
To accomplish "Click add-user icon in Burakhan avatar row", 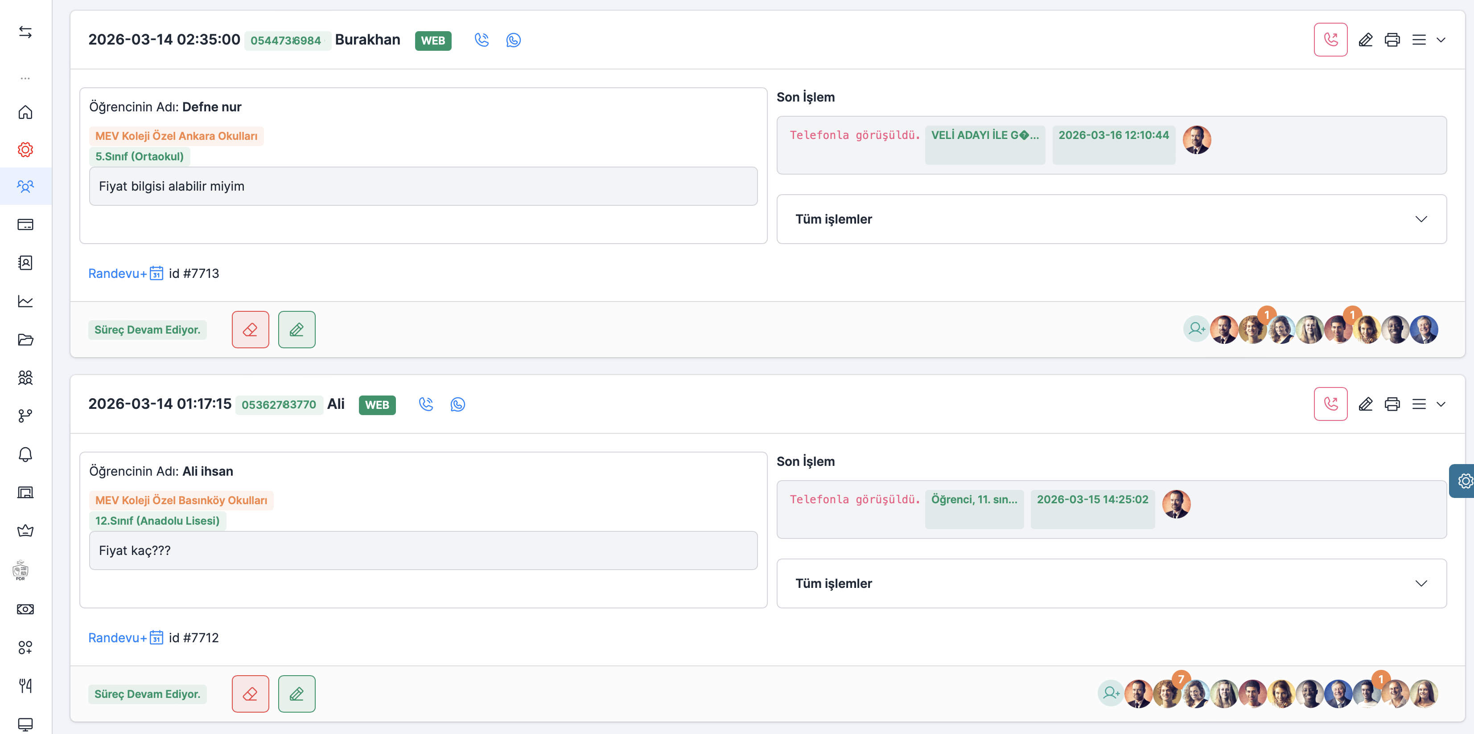I will click(1196, 329).
